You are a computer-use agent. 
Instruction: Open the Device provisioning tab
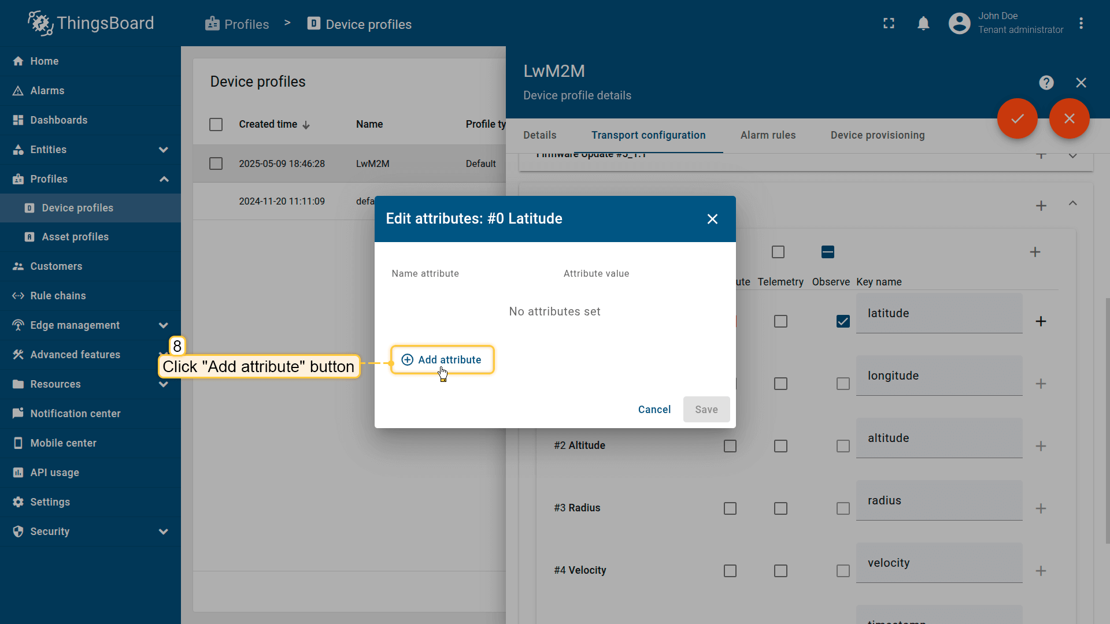877,135
